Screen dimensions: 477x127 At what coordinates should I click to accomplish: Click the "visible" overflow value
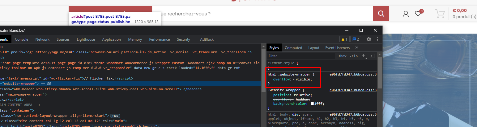point(303,79)
